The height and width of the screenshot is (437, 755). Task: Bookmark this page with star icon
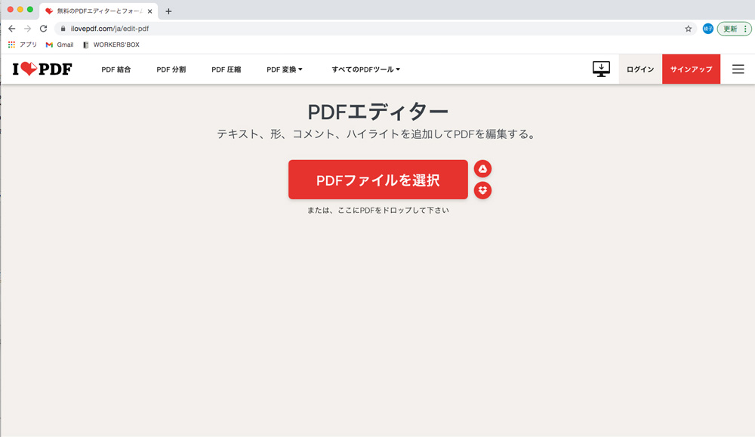688,29
